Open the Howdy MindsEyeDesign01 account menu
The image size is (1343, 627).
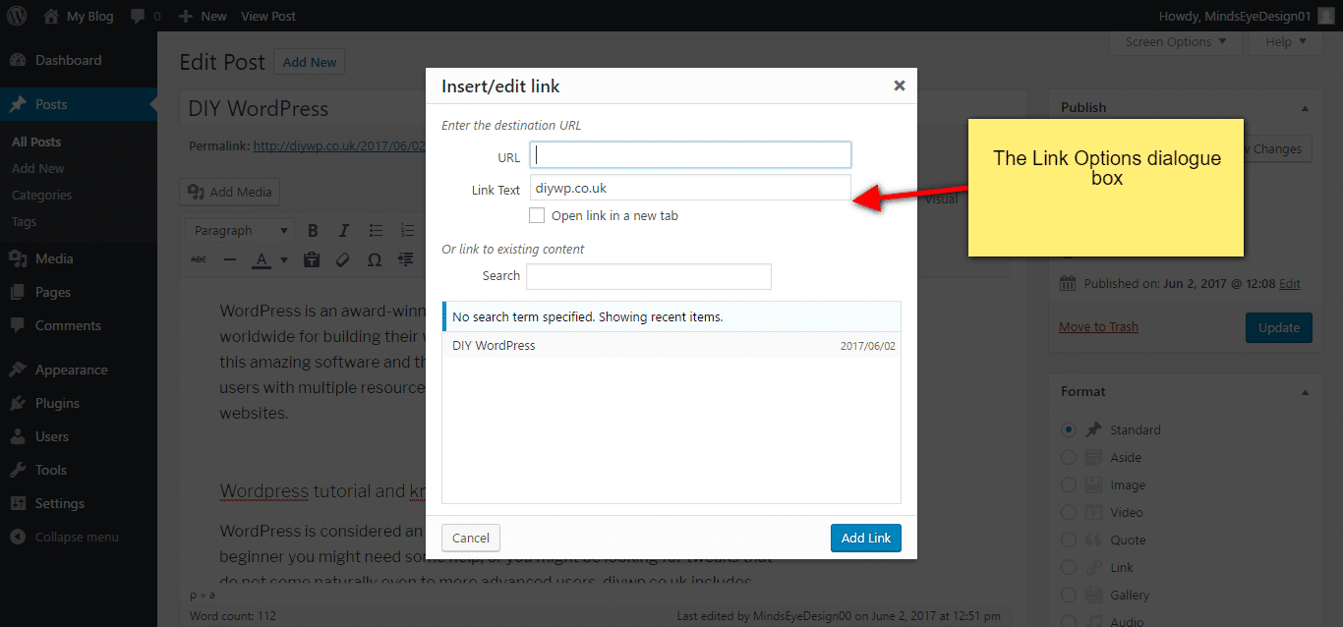pos(1248,16)
